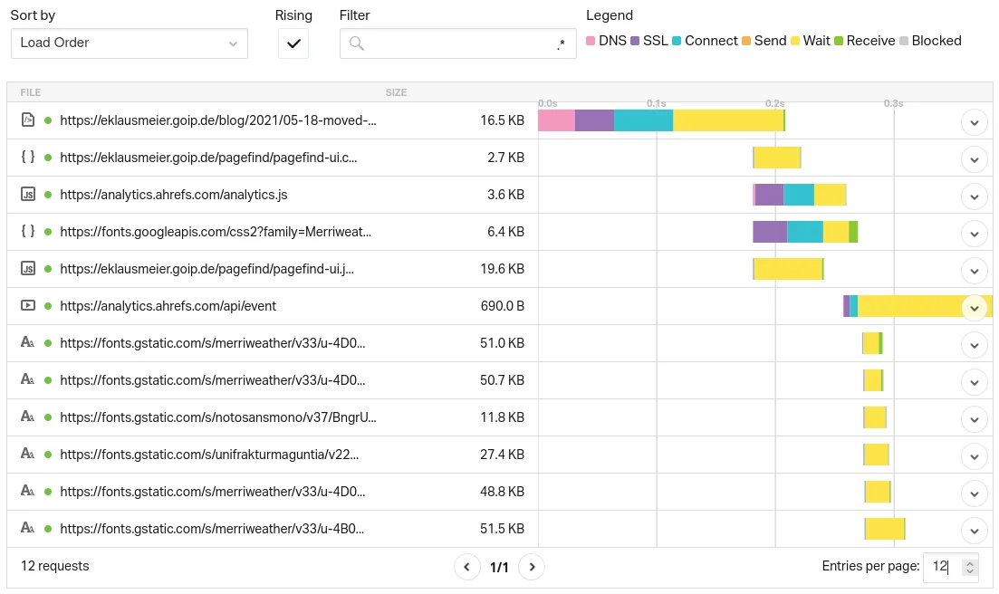Go to the previous page of requests
Screen dimensions: 999x594
click(x=466, y=568)
